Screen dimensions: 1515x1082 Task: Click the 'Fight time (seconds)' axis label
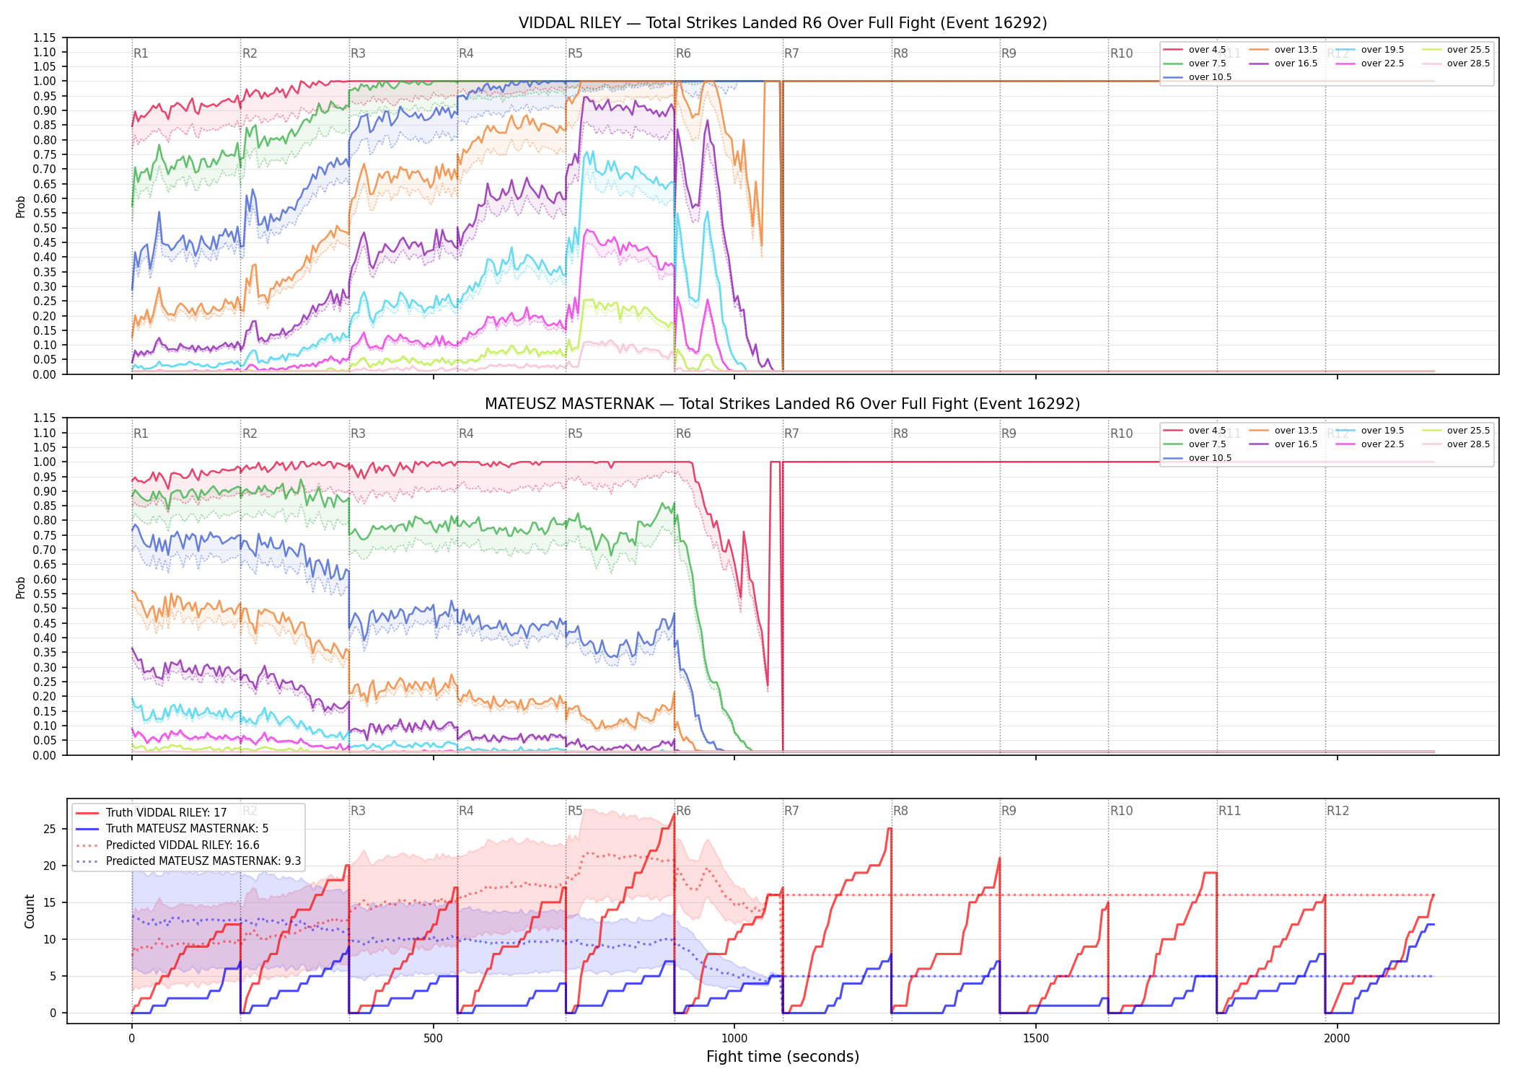point(783,1057)
